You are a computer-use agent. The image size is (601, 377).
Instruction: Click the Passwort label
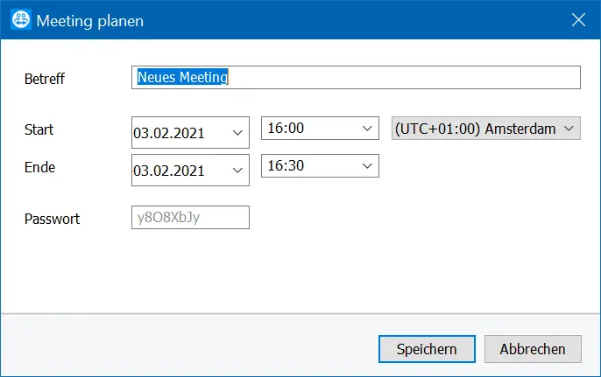pos(53,219)
